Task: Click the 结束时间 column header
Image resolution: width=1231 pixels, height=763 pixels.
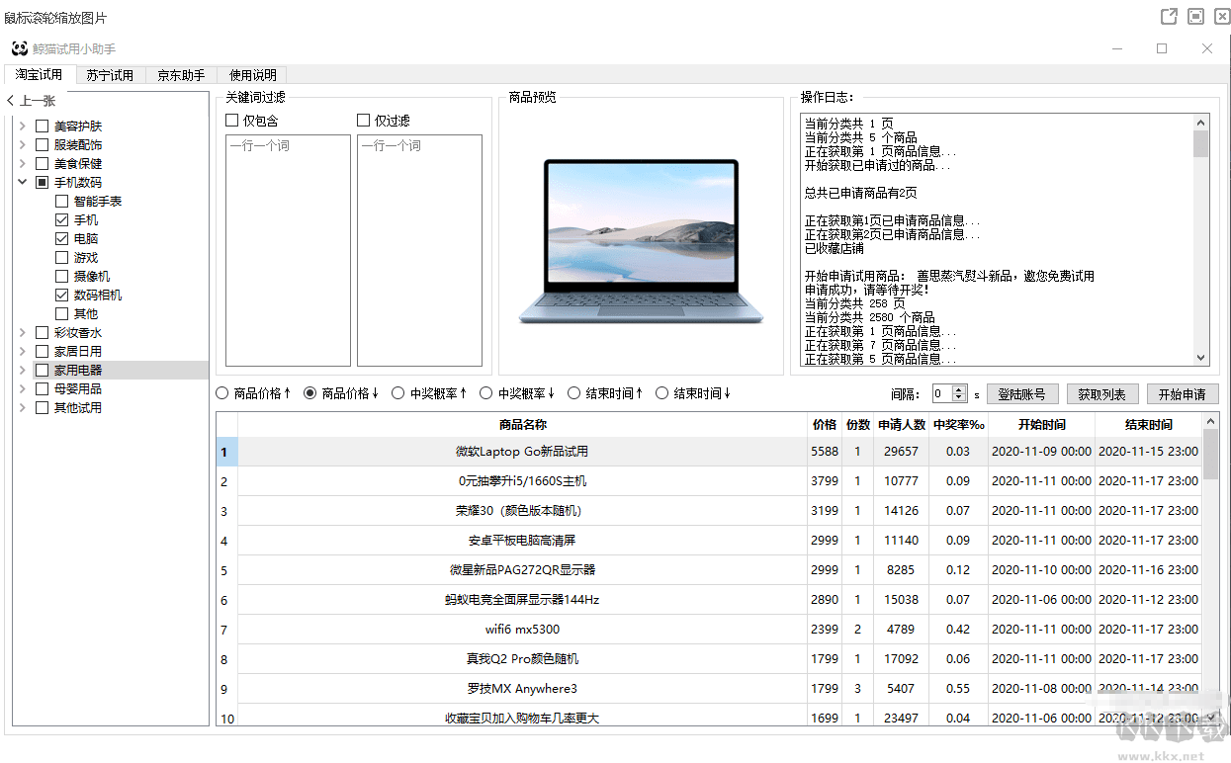Action: click(1148, 425)
